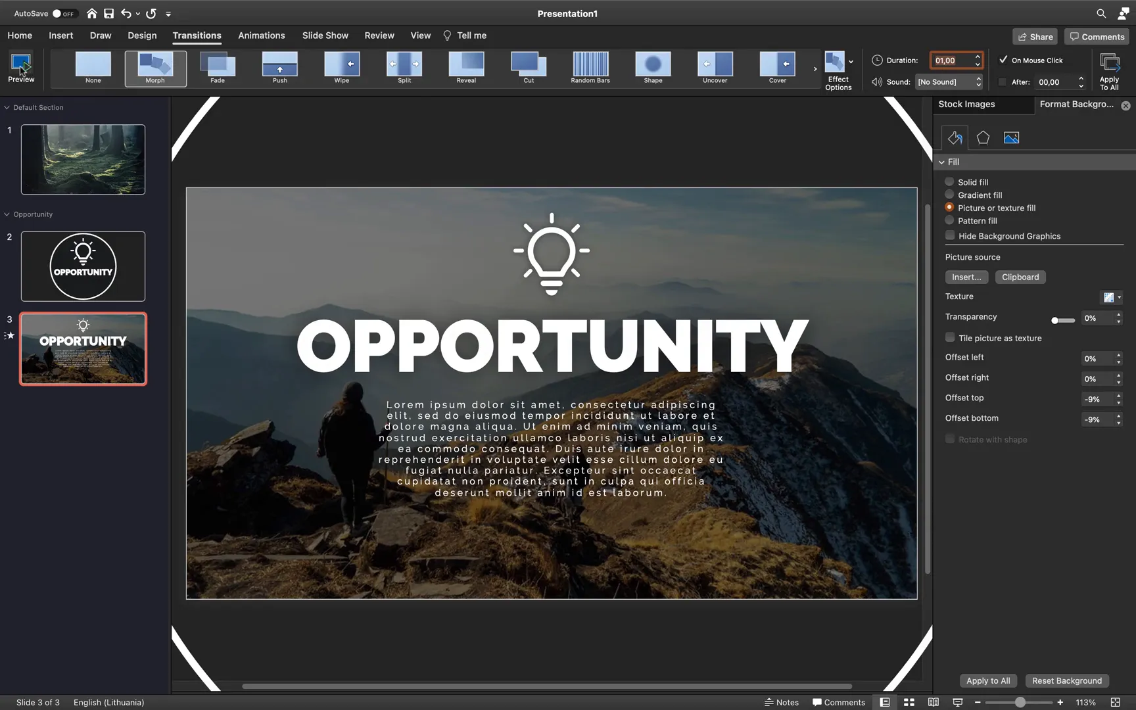Collapse the Fill section

click(x=942, y=162)
